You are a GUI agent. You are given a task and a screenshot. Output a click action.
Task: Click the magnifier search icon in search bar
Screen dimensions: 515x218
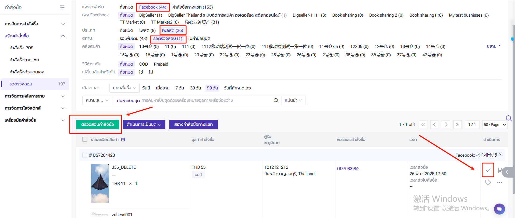coord(276,100)
